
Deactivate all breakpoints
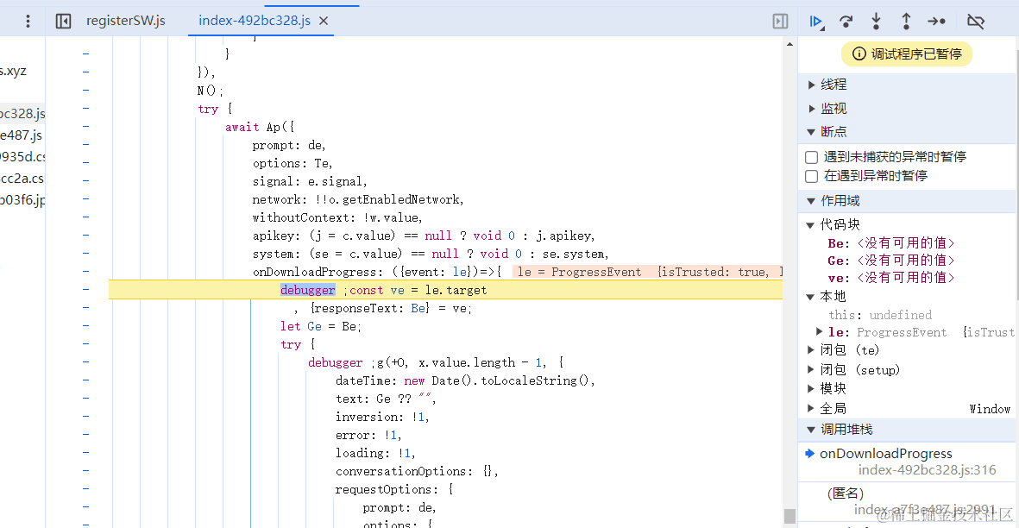[x=976, y=22]
